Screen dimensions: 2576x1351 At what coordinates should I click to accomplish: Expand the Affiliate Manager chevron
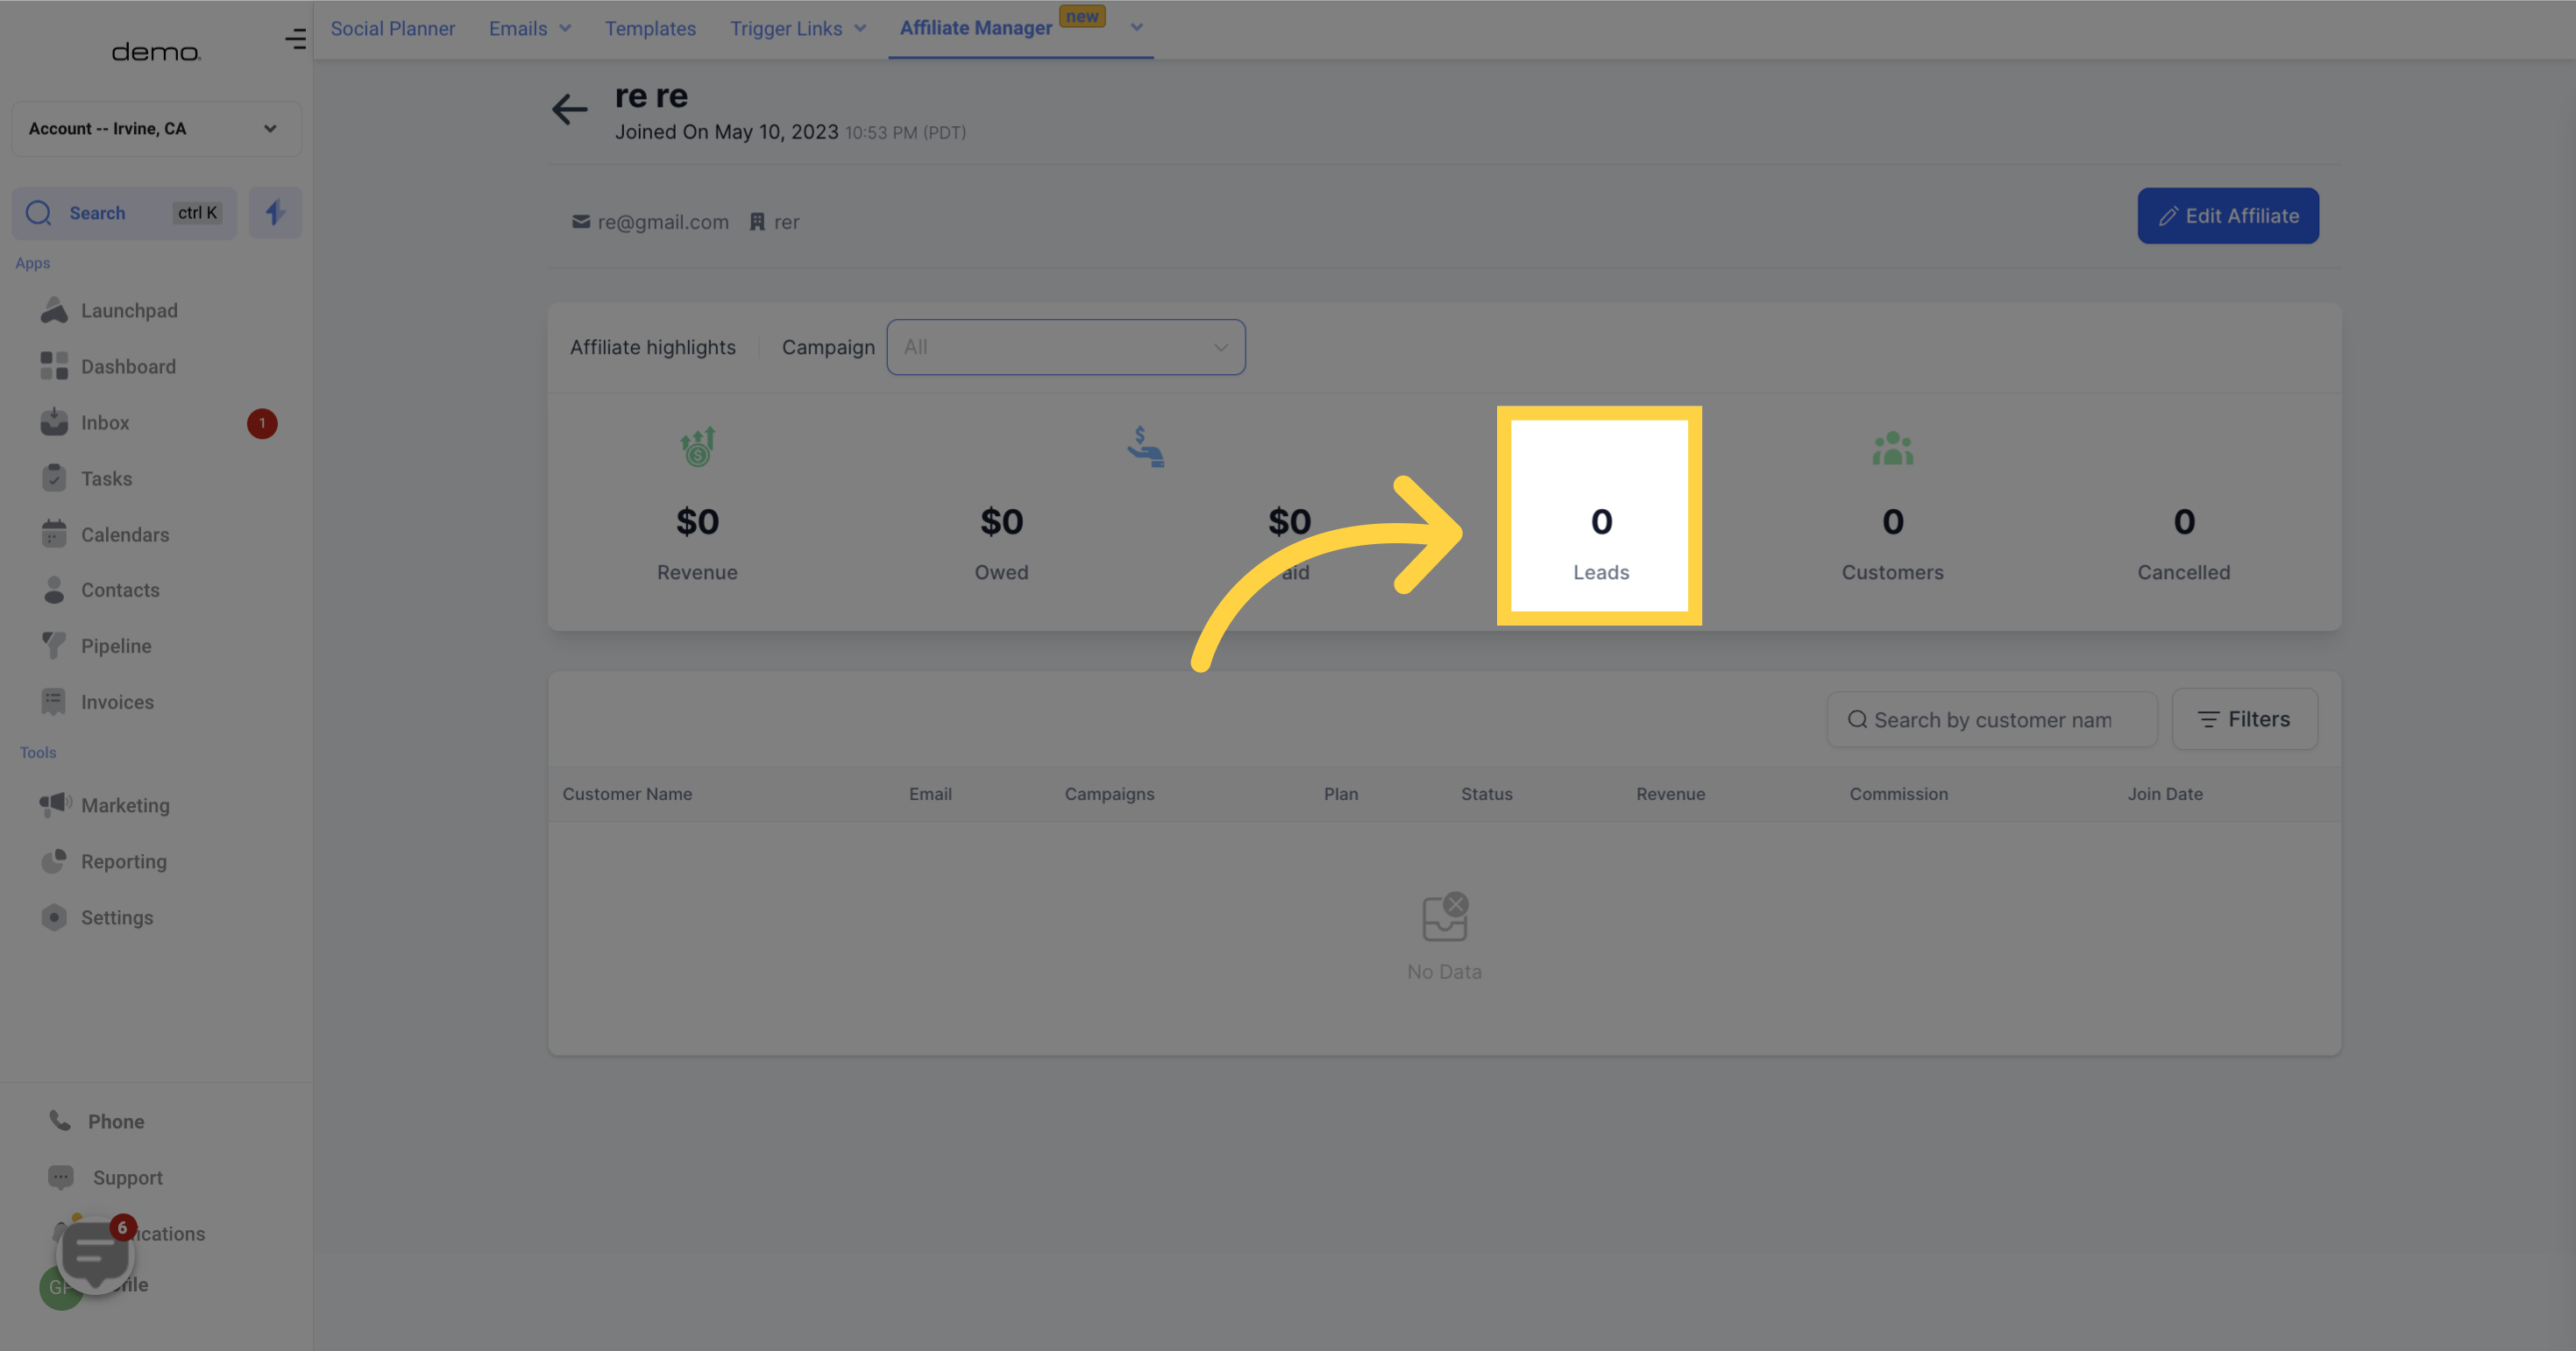coord(1137,28)
